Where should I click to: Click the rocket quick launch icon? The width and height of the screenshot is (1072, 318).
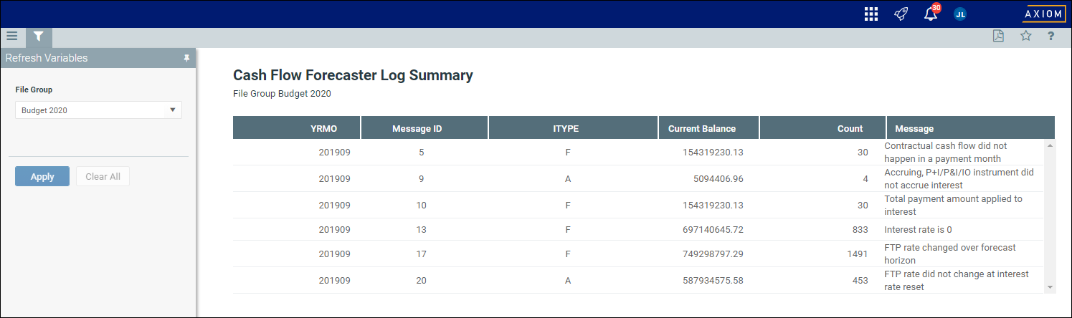click(901, 14)
